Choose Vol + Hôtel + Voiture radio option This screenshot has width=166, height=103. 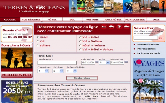pyautogui.click(x=80, y=50)
